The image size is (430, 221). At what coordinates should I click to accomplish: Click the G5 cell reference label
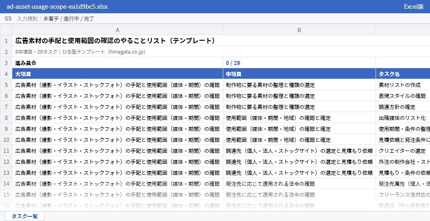[8, 19]
